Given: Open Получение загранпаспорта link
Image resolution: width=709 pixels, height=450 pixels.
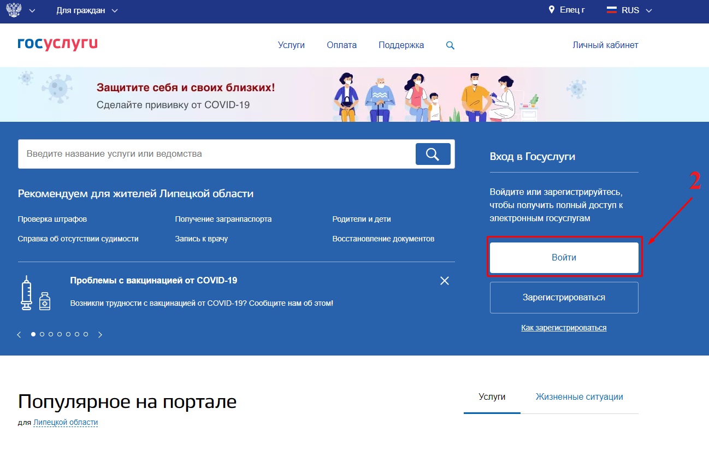Looking at the screenshot, I should pos(223,219).
